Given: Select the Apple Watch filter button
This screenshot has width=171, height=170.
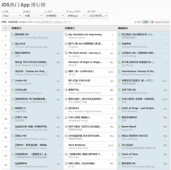Looking at the screenshot, I should point(162,22).
